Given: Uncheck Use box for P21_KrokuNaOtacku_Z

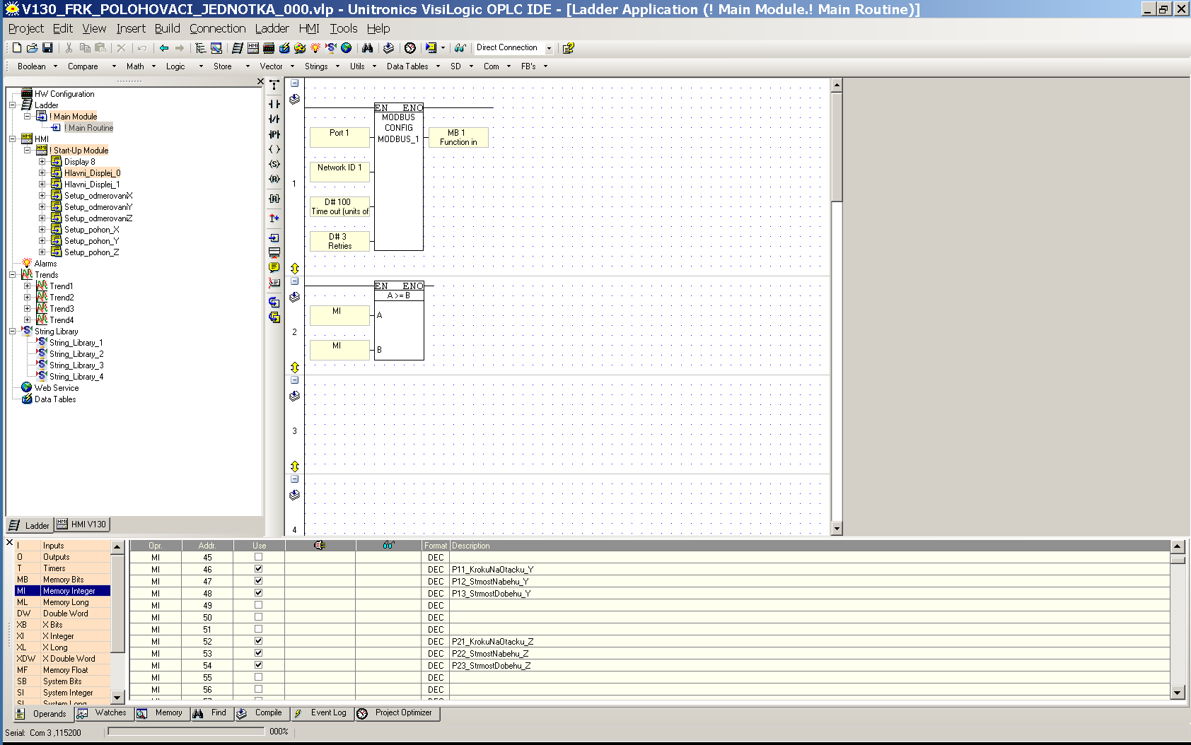Looking at the screenshot, I should [258, 641].
